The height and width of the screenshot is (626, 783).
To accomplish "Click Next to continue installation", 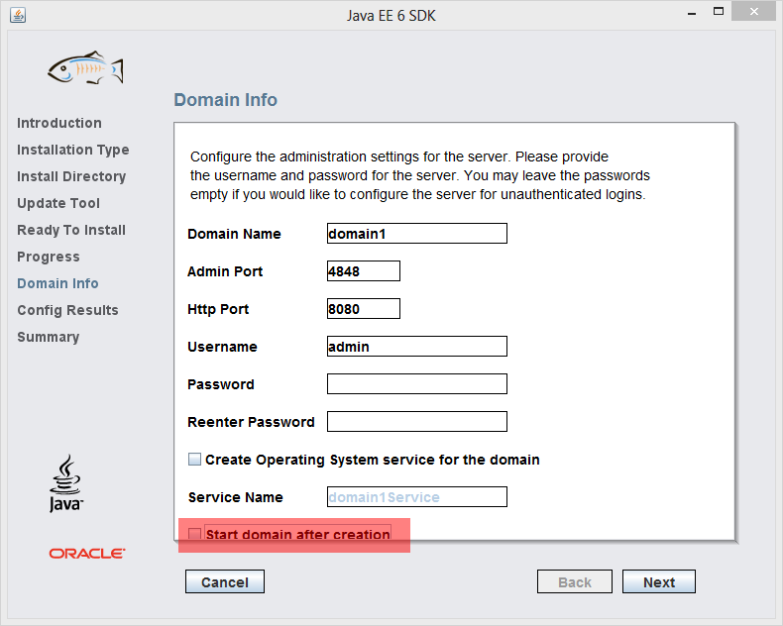I will tap(659, 581).
